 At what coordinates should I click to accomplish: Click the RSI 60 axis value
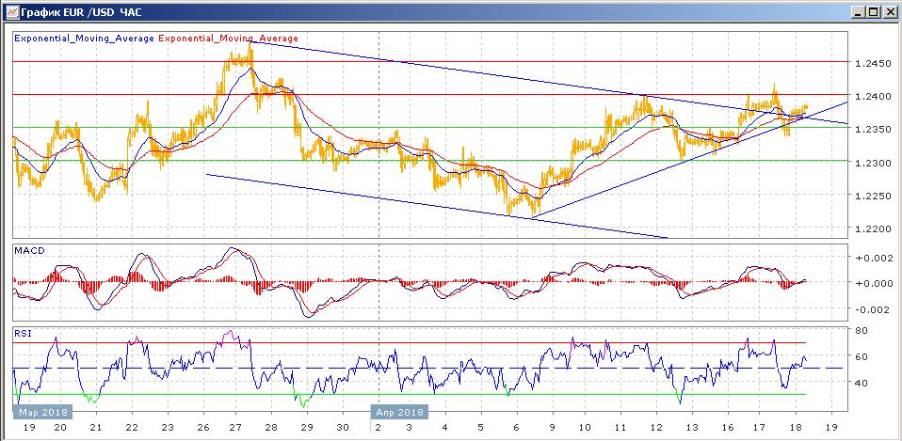[862, 356]
